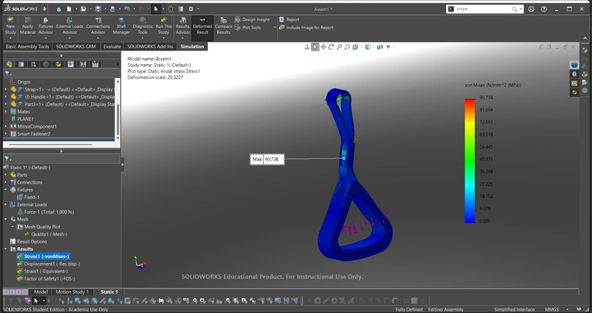The width and height of the screenshot is (592, 313).
Task: Click the Home icon in the top toolbar
Action: 59,9
